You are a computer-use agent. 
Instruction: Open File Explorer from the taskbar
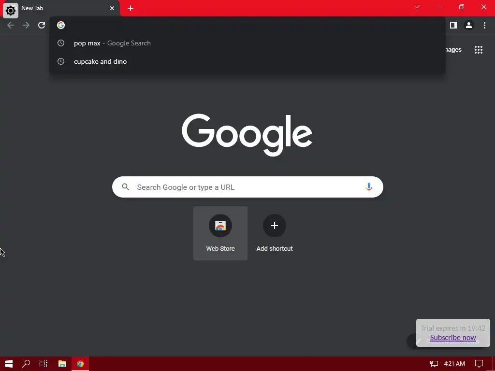(62, 364)
